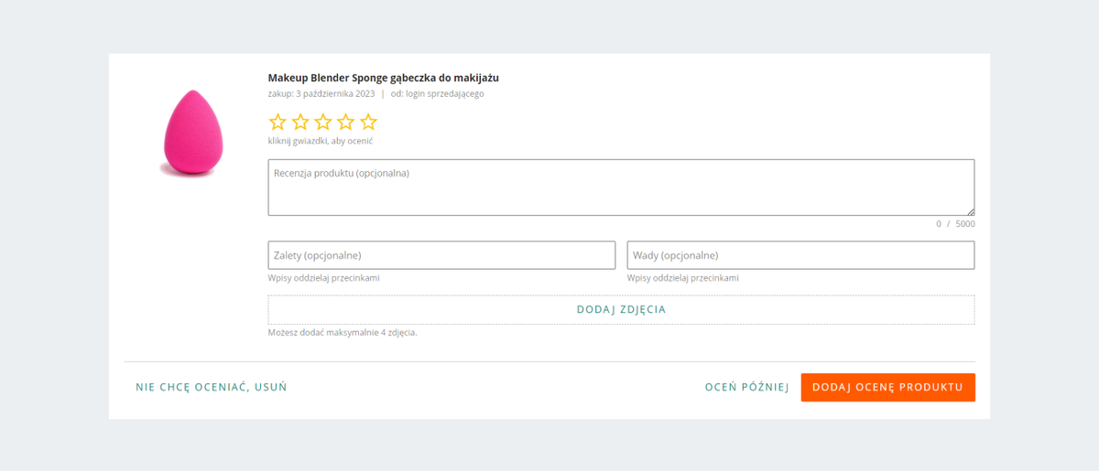Rate the product one star
This screenshot has width=1099, height=471.
pyautogui.click(x=277, y=122)
